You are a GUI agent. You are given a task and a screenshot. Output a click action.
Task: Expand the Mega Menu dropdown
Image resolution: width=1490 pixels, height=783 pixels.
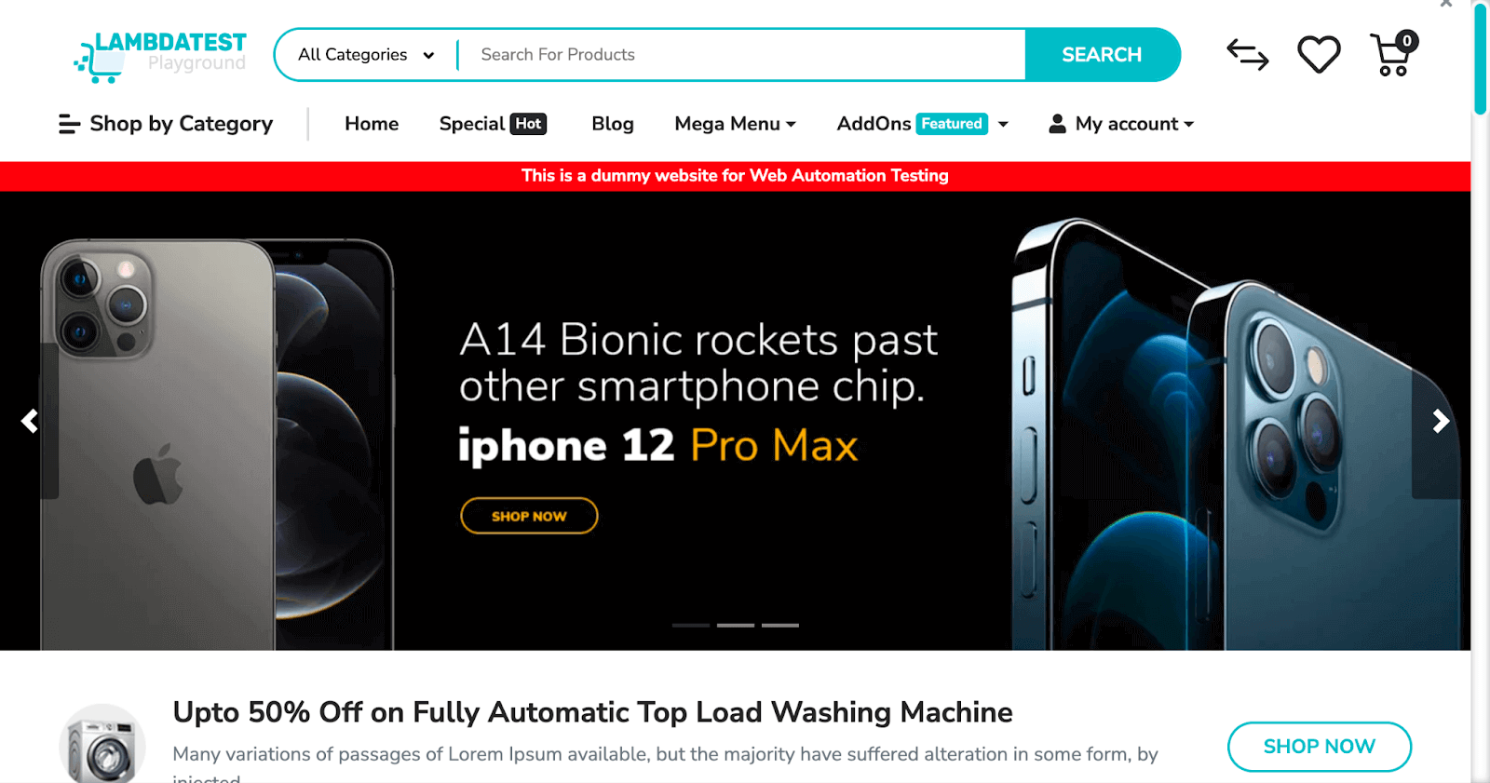pyautogui.click(x=736, y=124)
